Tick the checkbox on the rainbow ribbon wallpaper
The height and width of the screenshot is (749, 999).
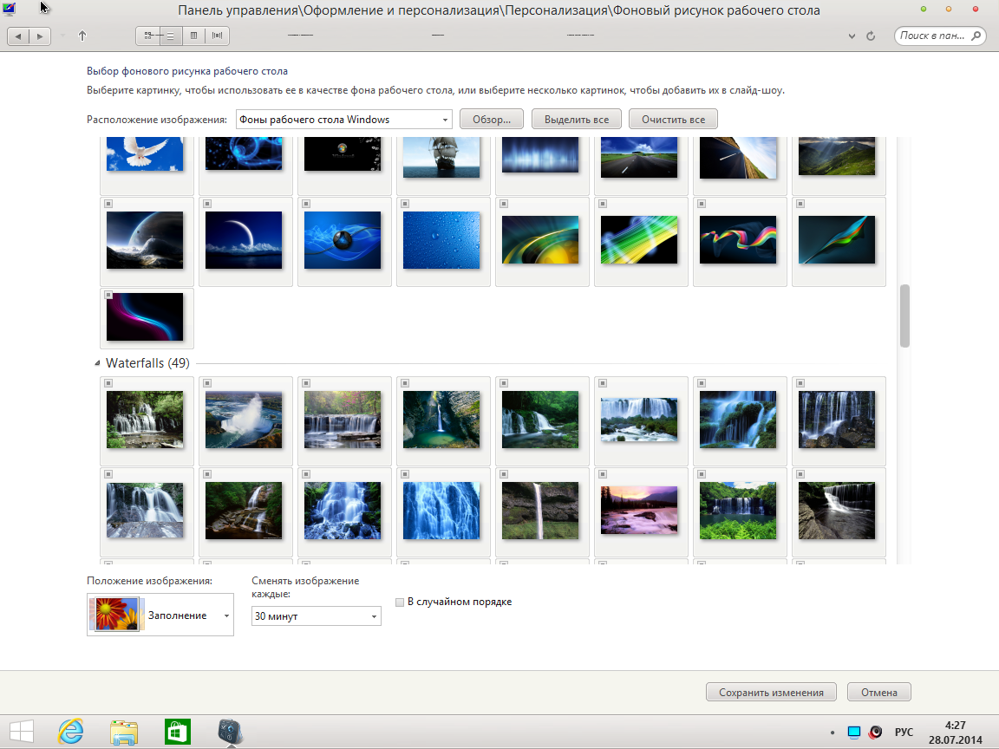click(702, 204)
